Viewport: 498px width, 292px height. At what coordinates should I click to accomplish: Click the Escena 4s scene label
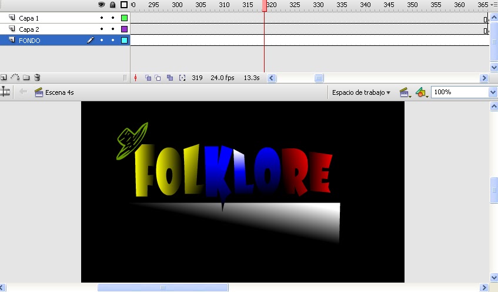[x=59, y=92]
